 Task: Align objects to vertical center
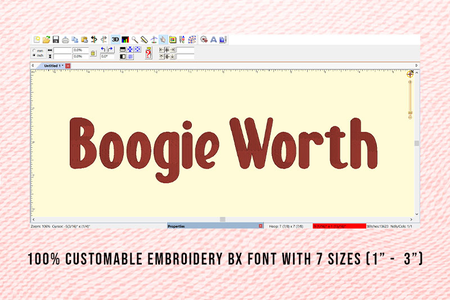click(x=167, y=56)
